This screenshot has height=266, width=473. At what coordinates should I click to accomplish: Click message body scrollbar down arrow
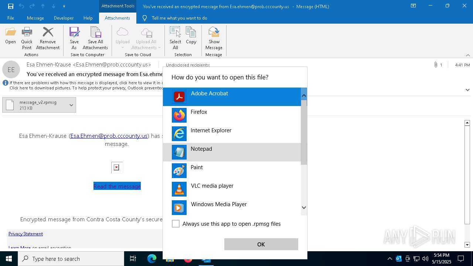[x=467, y=245]
